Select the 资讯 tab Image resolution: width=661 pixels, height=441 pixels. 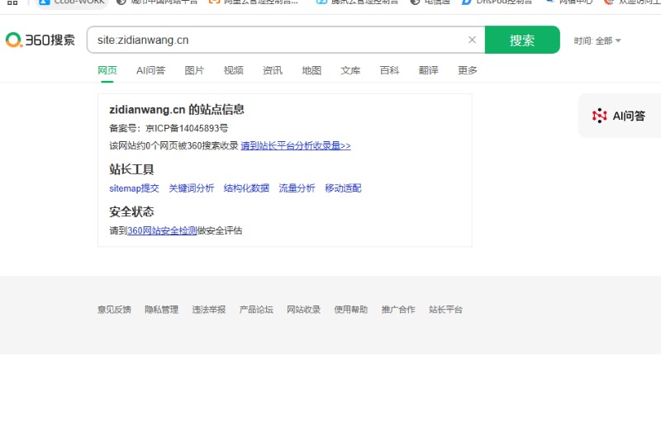point(273,70)
